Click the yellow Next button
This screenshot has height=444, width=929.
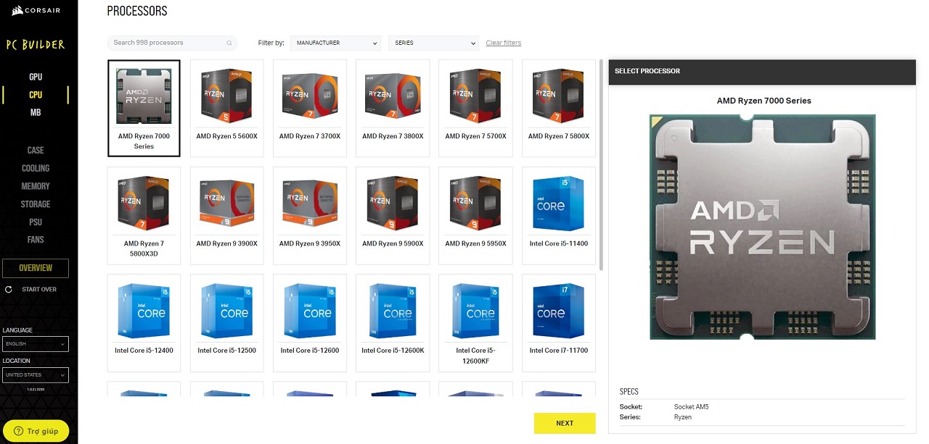pos(565,423)
